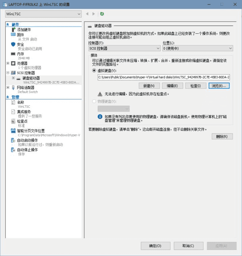Select 智能分页文件位置 in management list
Viewport: 242px width, 256px height.
[x=31, y=131]
